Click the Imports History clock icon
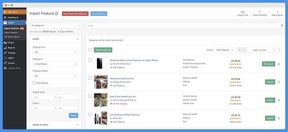Screen dimensions: 288x132 click(260, 12)
